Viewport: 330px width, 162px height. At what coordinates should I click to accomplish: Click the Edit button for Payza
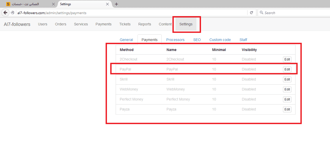pyautogui.click(x=287, y=109)
